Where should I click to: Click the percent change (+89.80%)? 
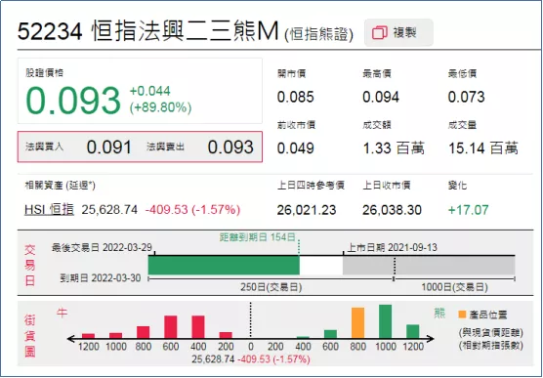(160, 107)
